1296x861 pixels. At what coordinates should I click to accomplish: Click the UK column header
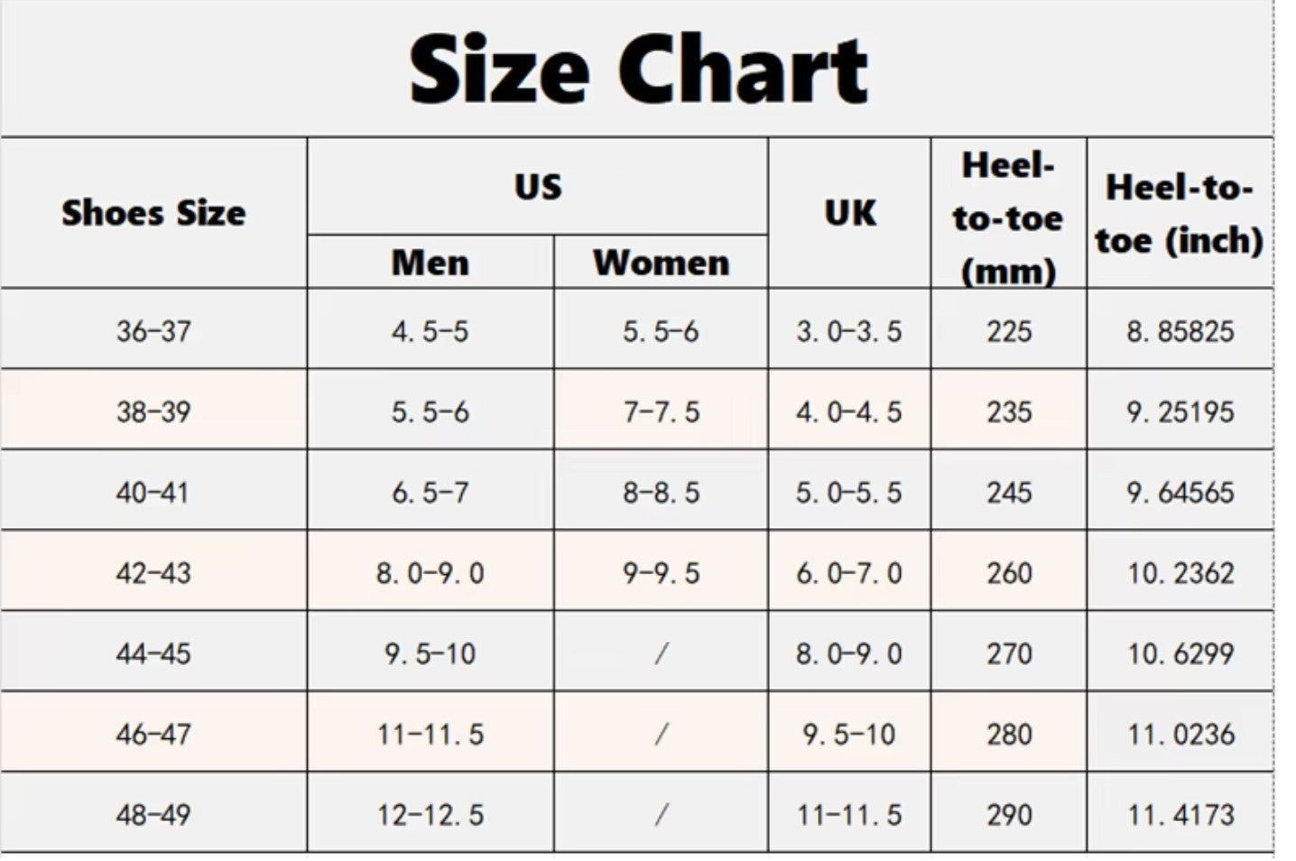pos(849,213)
